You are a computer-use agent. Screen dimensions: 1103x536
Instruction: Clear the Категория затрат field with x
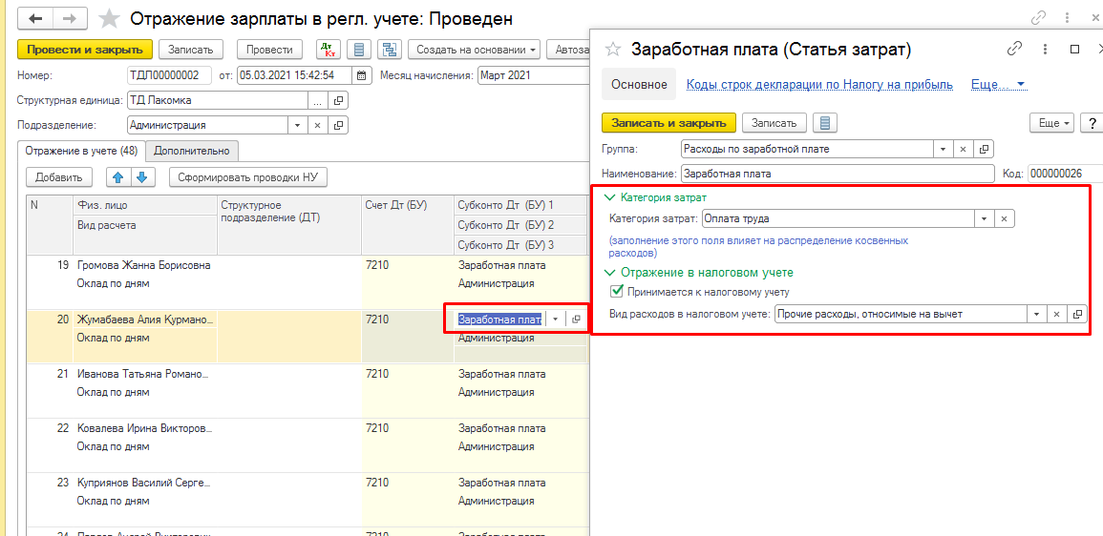1005,218
